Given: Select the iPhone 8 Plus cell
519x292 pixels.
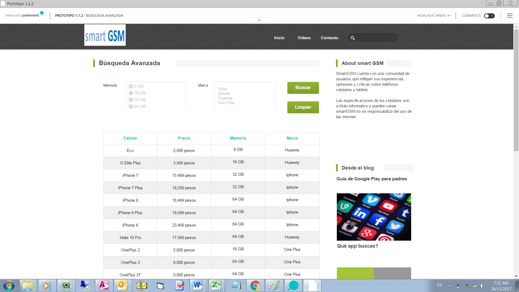Looking at the screenshot, I should [130, 213].
